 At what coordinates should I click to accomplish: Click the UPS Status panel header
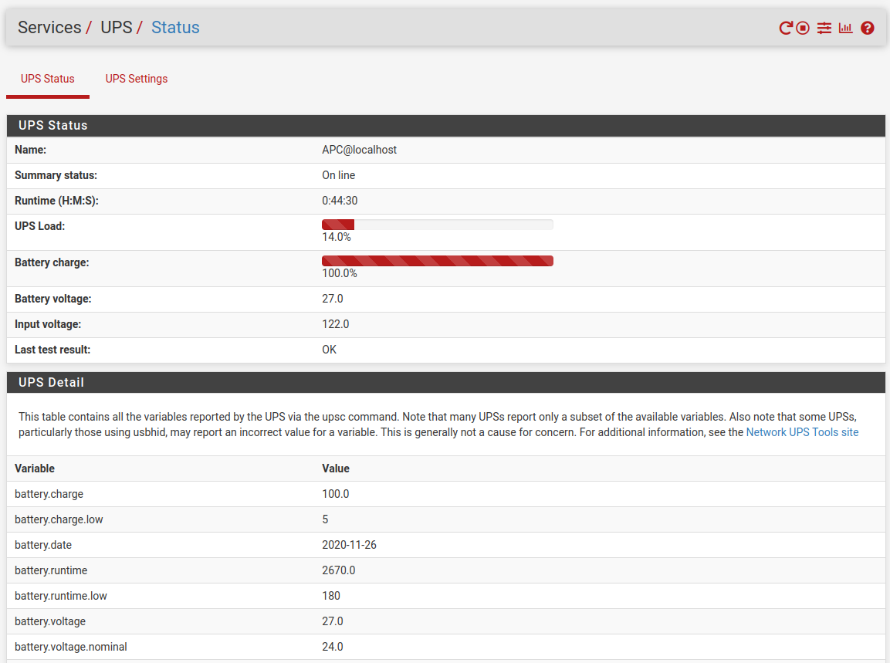(445, 125)
